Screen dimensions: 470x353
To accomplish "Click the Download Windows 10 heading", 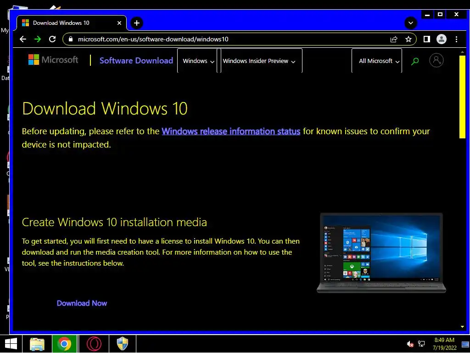I will tap(105, 108).
